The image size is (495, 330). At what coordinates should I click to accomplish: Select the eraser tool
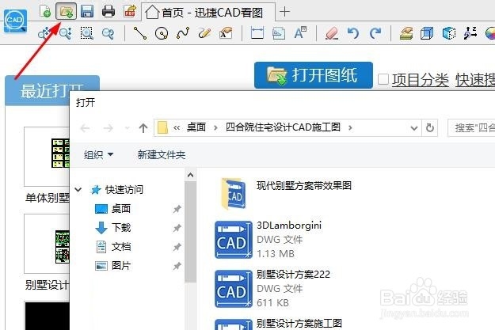332,33
